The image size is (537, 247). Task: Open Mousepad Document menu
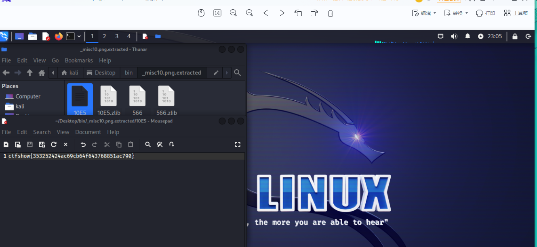point(88,132)
